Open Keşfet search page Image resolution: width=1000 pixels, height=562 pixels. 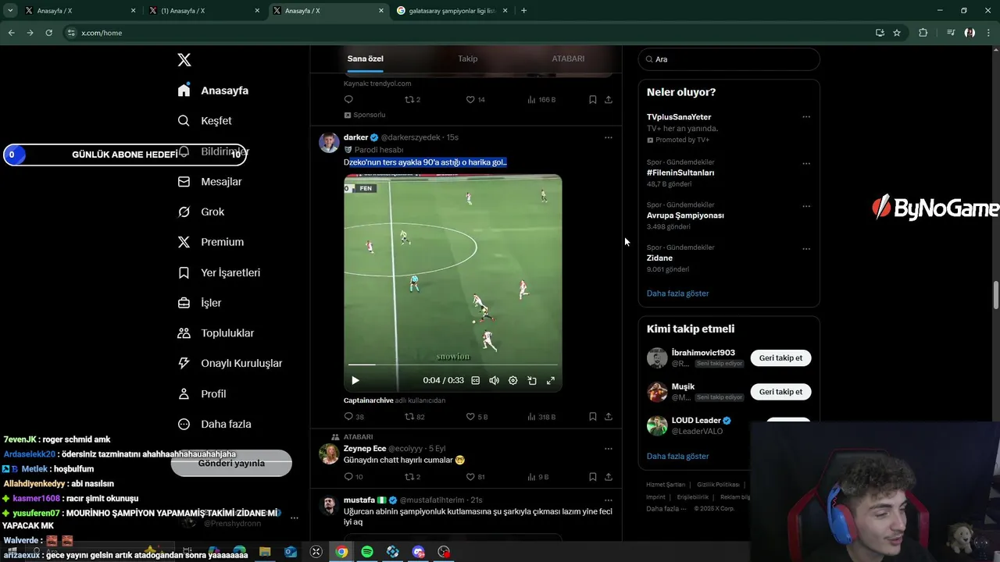[x=205, y=121]
